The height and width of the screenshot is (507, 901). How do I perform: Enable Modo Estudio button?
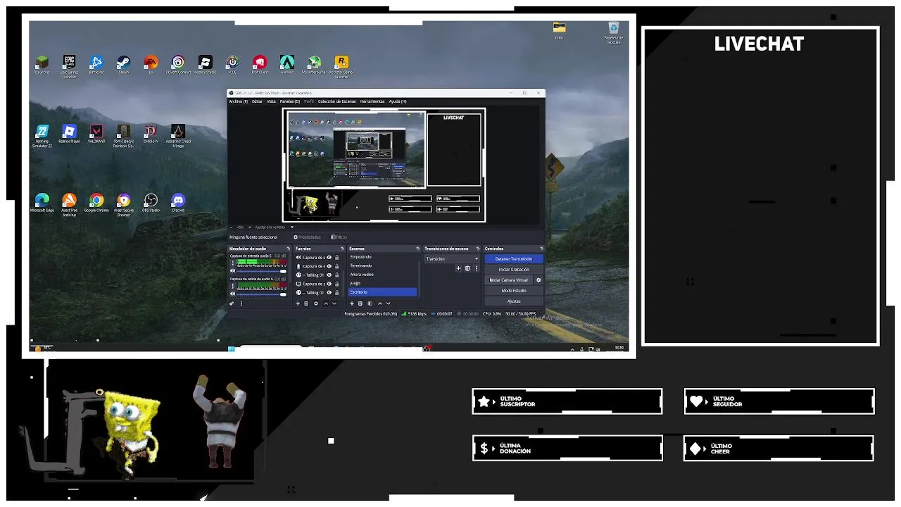tap(514, 290)
